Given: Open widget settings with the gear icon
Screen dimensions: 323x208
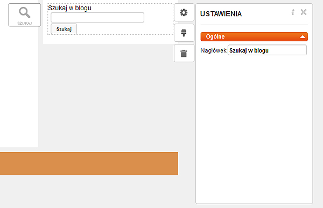Looking at the screenshot, I should (x=184, y=12).
